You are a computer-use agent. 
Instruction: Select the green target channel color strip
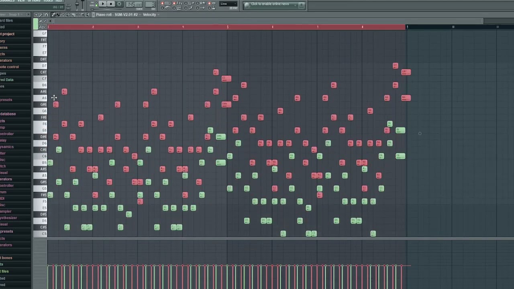click(35, 24)
